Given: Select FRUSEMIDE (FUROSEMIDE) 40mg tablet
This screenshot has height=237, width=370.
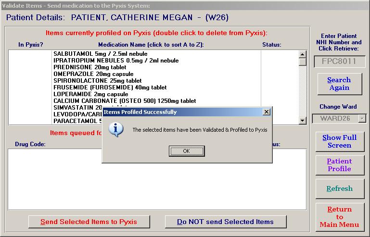Looking at the screenshot, I should 110,87.
